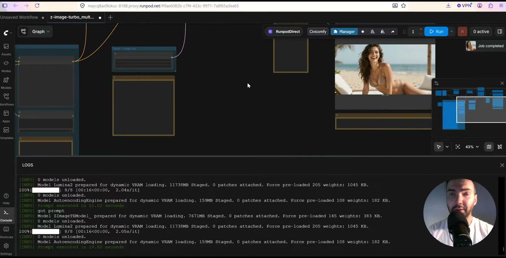Image resolution: width=506 pixels, height=258 pixels.
Task: Click the log panel scrollbar
Action: (x=503, y=249)
